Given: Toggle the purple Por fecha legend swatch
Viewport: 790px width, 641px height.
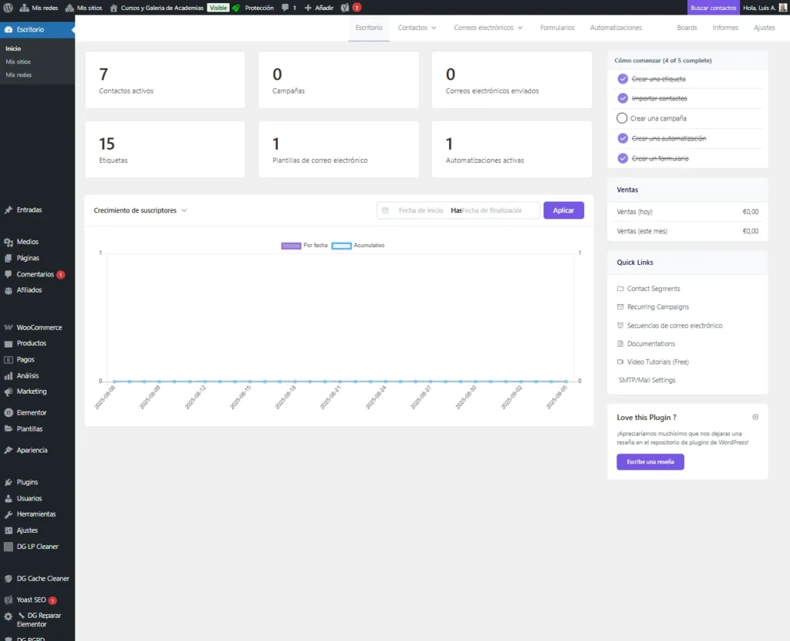Looking at the screenshot, I should point(291,246).
